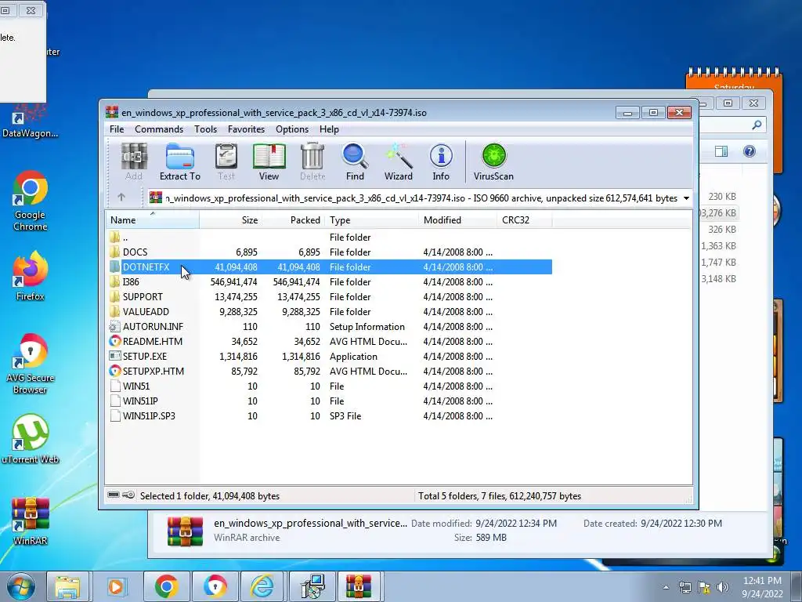Open the View toolbar icon
Screen dimensions: 802x602
269,161
